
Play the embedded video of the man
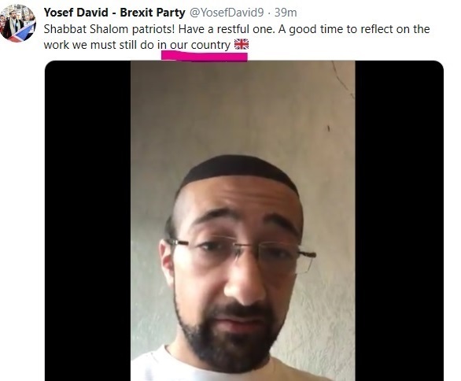[244, 220]
